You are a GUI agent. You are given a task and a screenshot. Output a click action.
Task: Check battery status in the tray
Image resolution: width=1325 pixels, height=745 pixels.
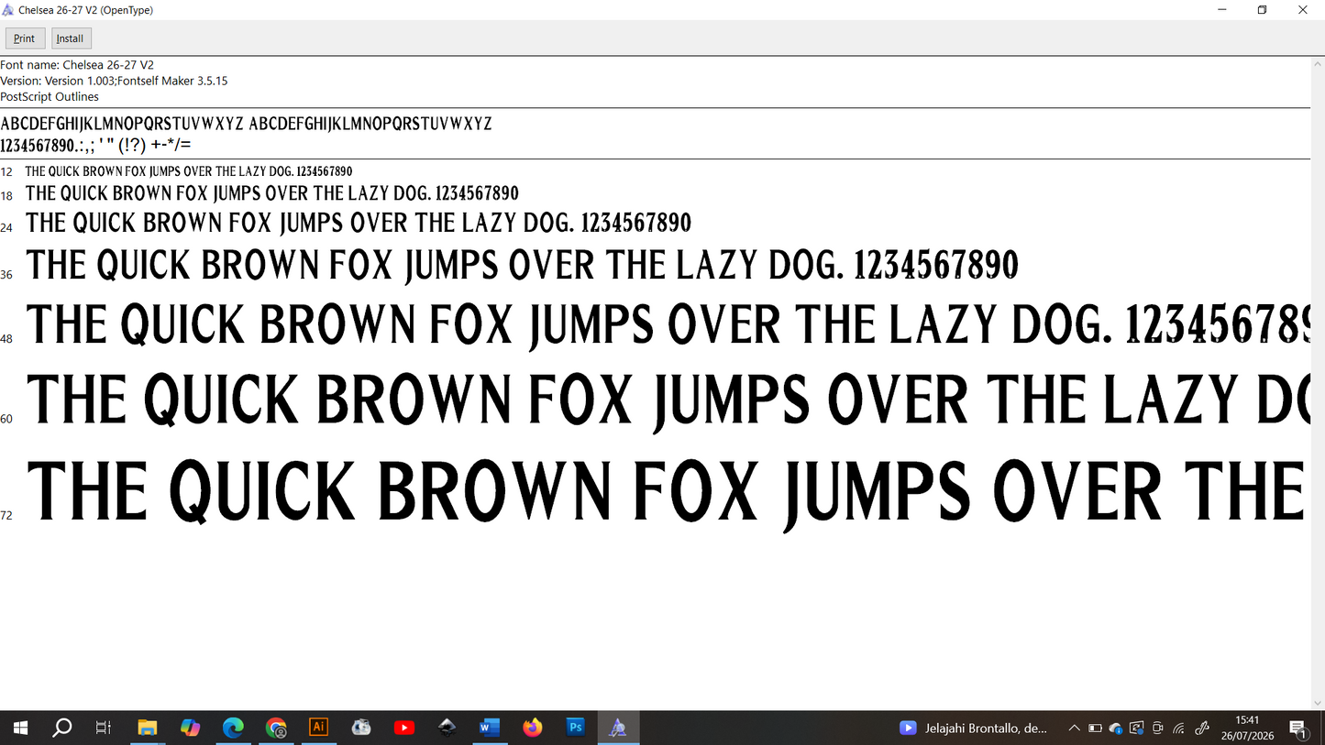(1095, 728)
